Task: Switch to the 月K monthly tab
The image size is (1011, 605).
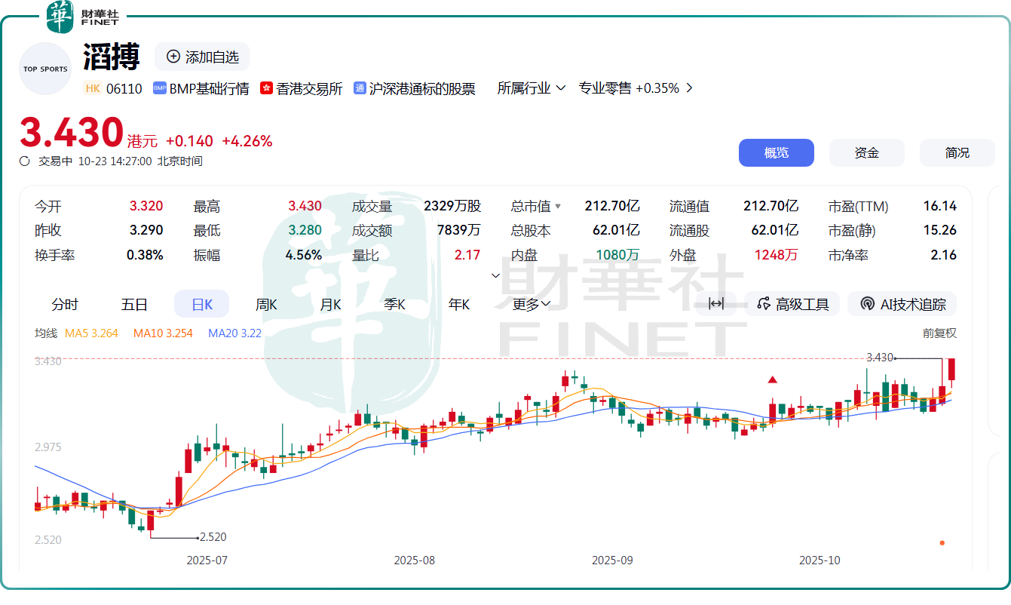Action: point(330,304)
